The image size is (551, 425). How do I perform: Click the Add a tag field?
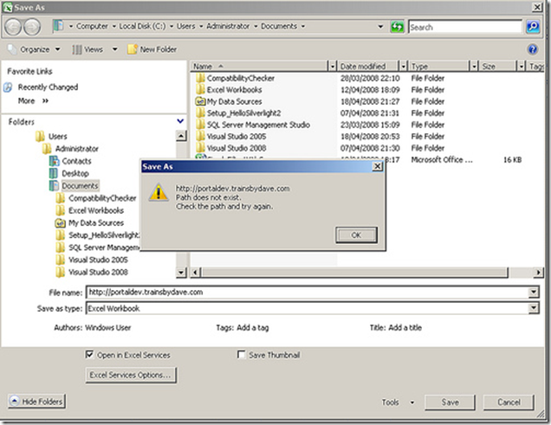click(x=253, y=328)
